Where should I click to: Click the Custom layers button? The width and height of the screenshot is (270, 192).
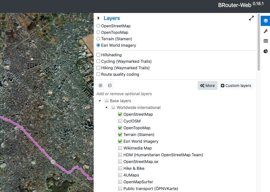point(236,86)
